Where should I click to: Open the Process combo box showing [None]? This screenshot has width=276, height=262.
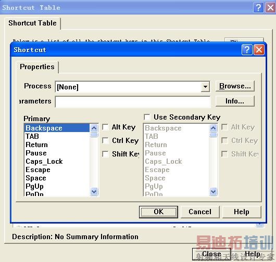(x=132, y=87)
